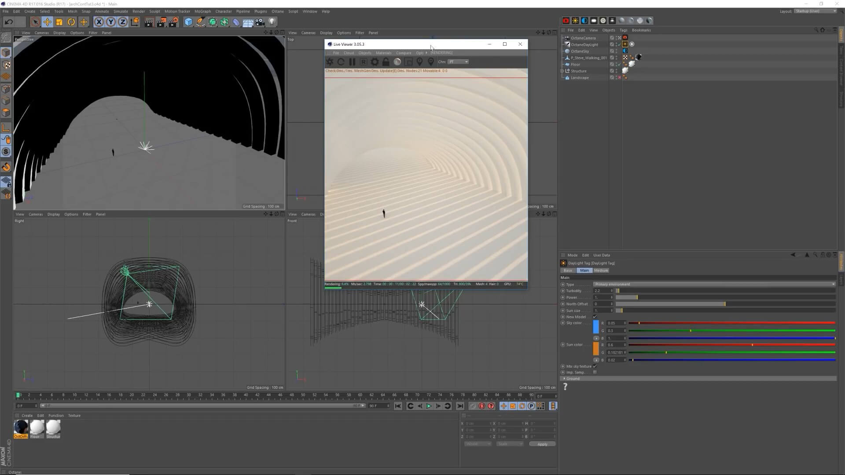Select the Rotate tool in top toolbar
This screenshot has width=845, height=475.
pyautogui.click(x=71, y=22)
